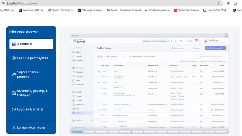The image size is (242, 136).
Task: Expand the demo with the fullscreen icon
Action: point(226,36)
